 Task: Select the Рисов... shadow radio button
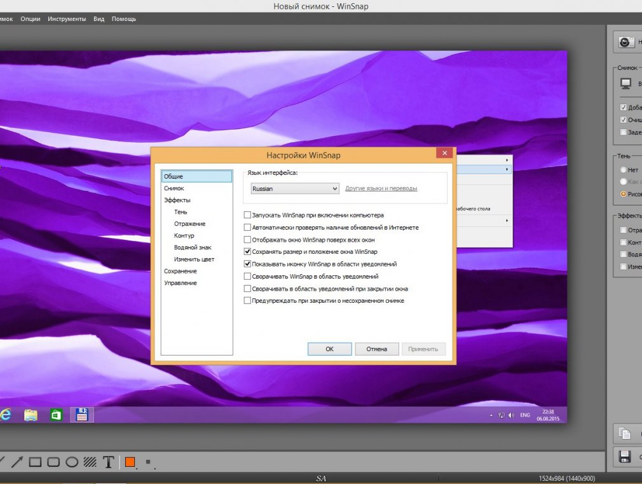click(x=623, y=194)
